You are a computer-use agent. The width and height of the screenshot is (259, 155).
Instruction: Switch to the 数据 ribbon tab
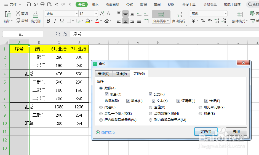click(143, 4)
